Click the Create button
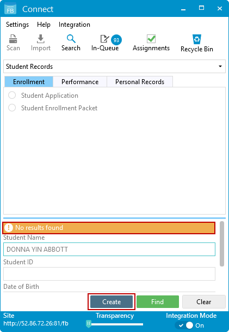 (x=112, y=302)
